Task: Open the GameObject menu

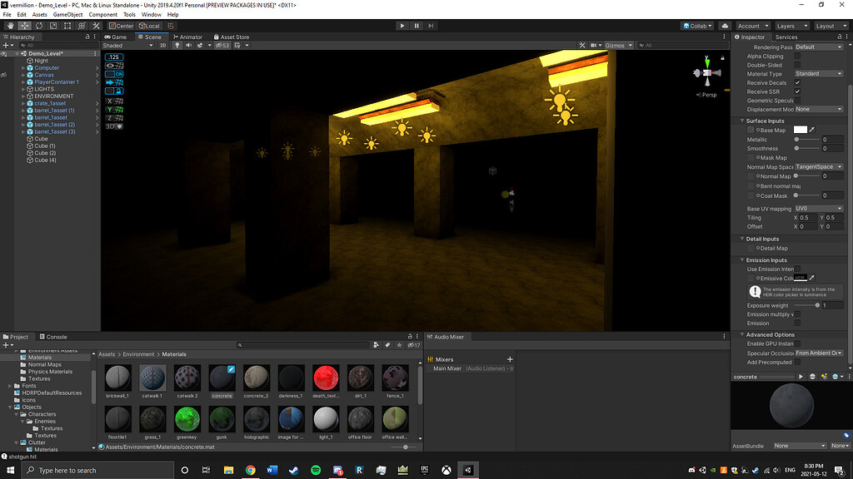Action: (70, 14)
